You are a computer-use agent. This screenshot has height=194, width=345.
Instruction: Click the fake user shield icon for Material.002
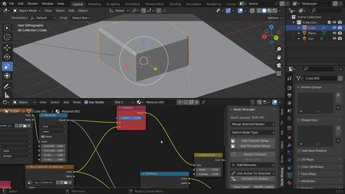tap(186, 102)
